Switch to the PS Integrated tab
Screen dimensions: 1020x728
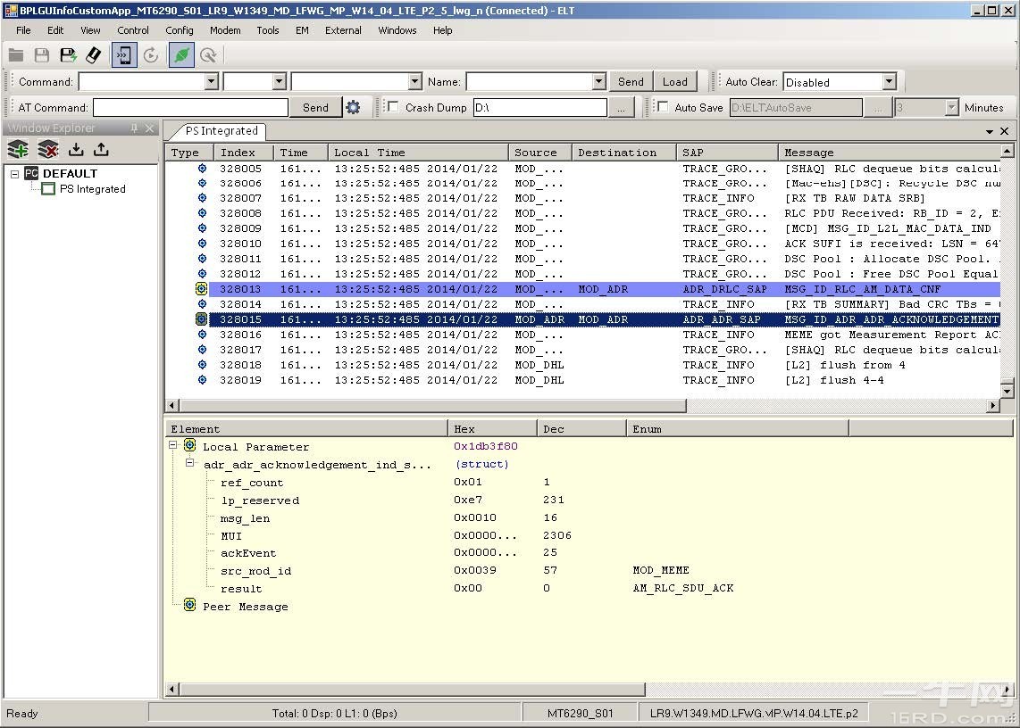pyautogui.click(x=222, y=131)
